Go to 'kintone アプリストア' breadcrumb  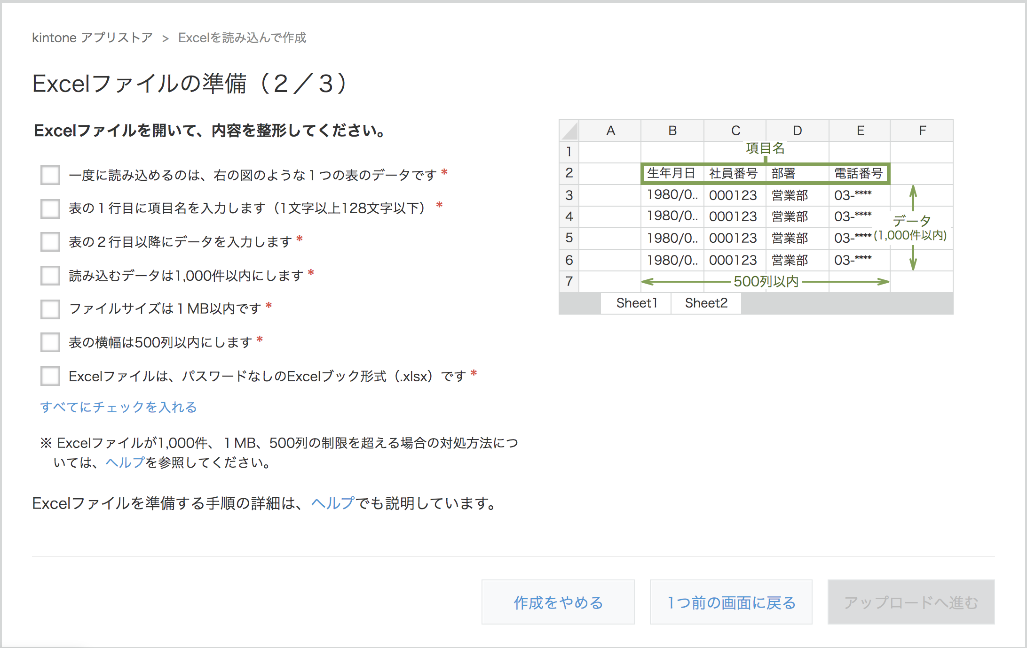pos(93,38)
